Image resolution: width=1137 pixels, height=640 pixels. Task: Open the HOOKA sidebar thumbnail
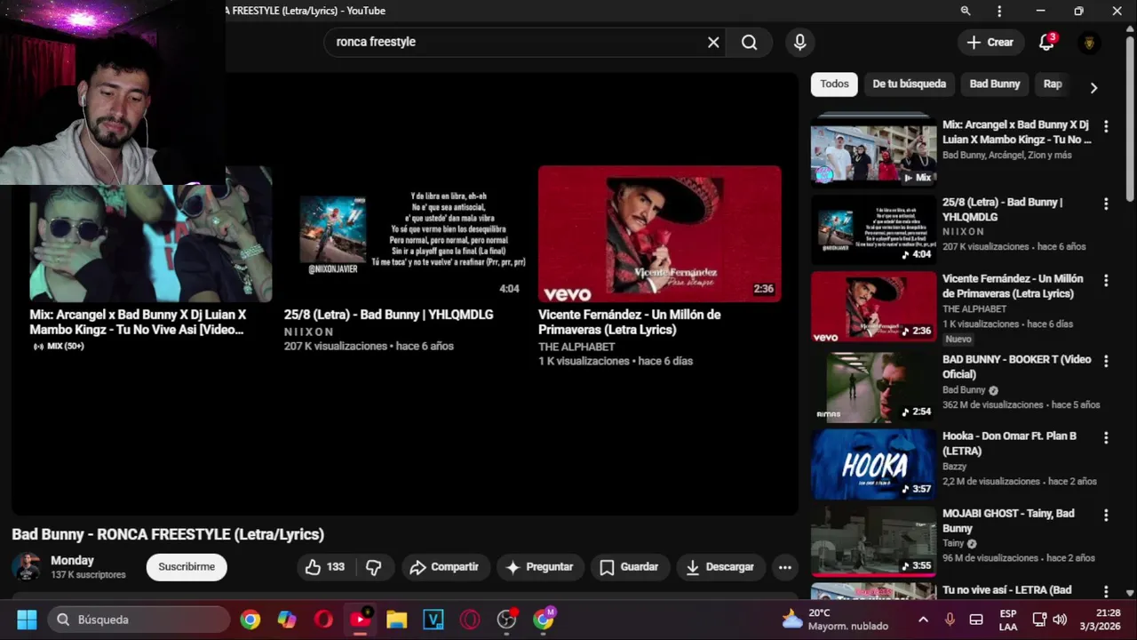point(873,464)
